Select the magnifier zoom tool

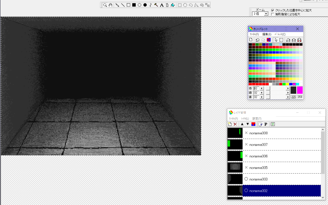(x=105, y=5)
